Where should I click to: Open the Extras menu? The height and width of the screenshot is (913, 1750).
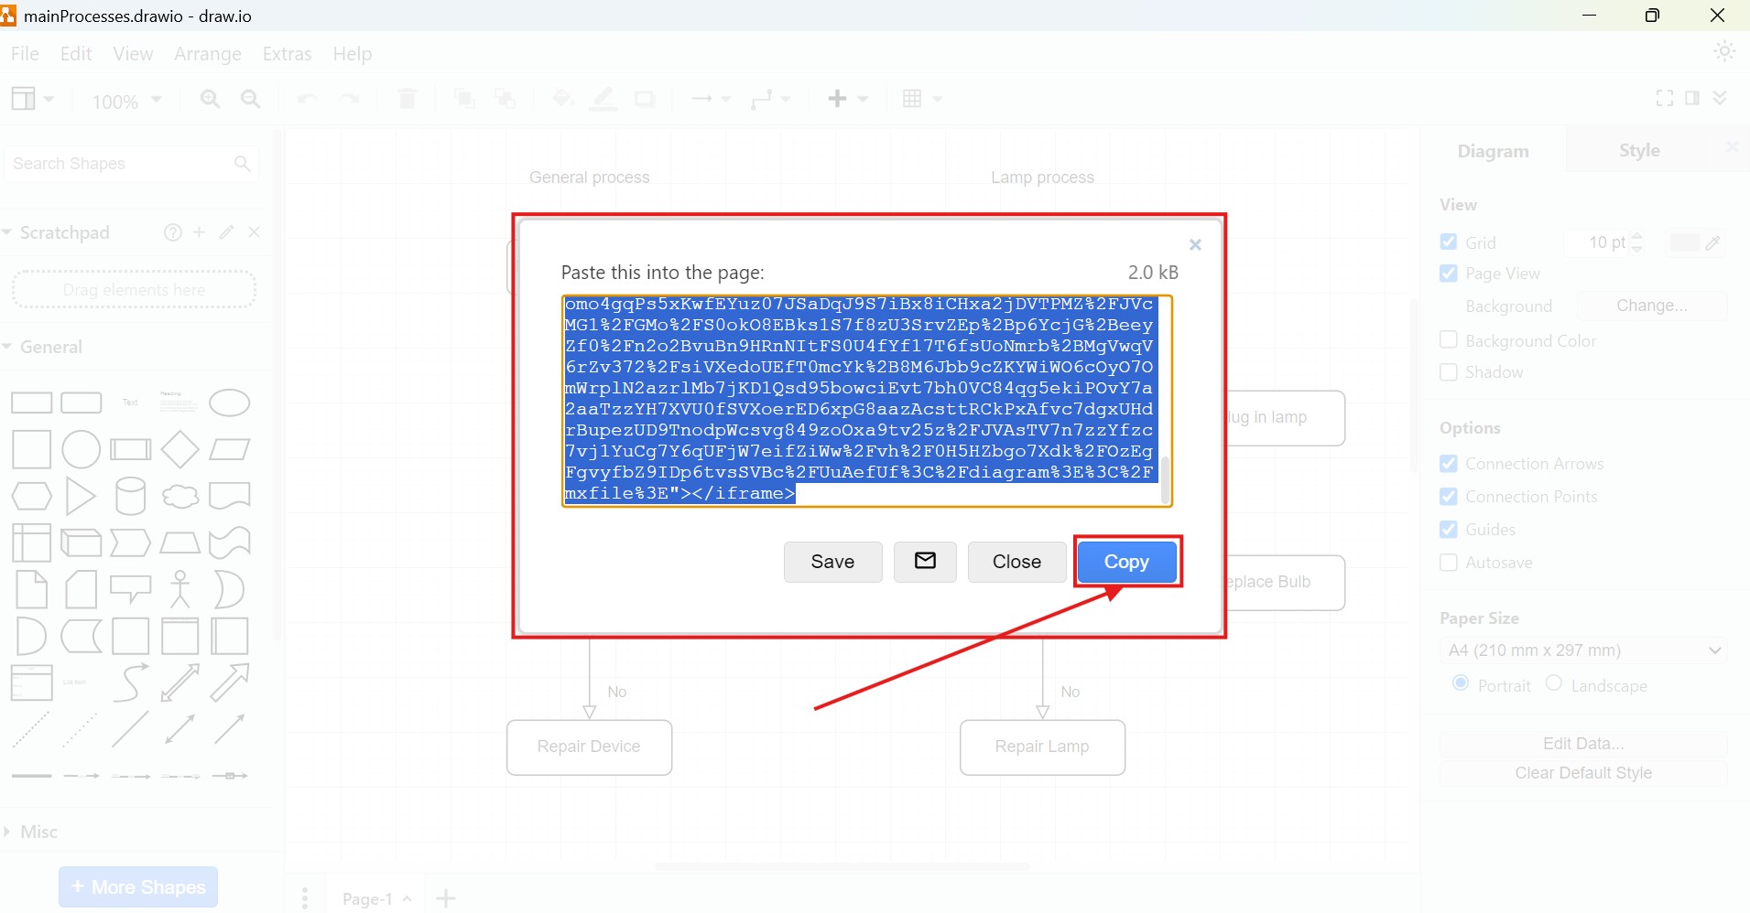click(x=287, y=54)
